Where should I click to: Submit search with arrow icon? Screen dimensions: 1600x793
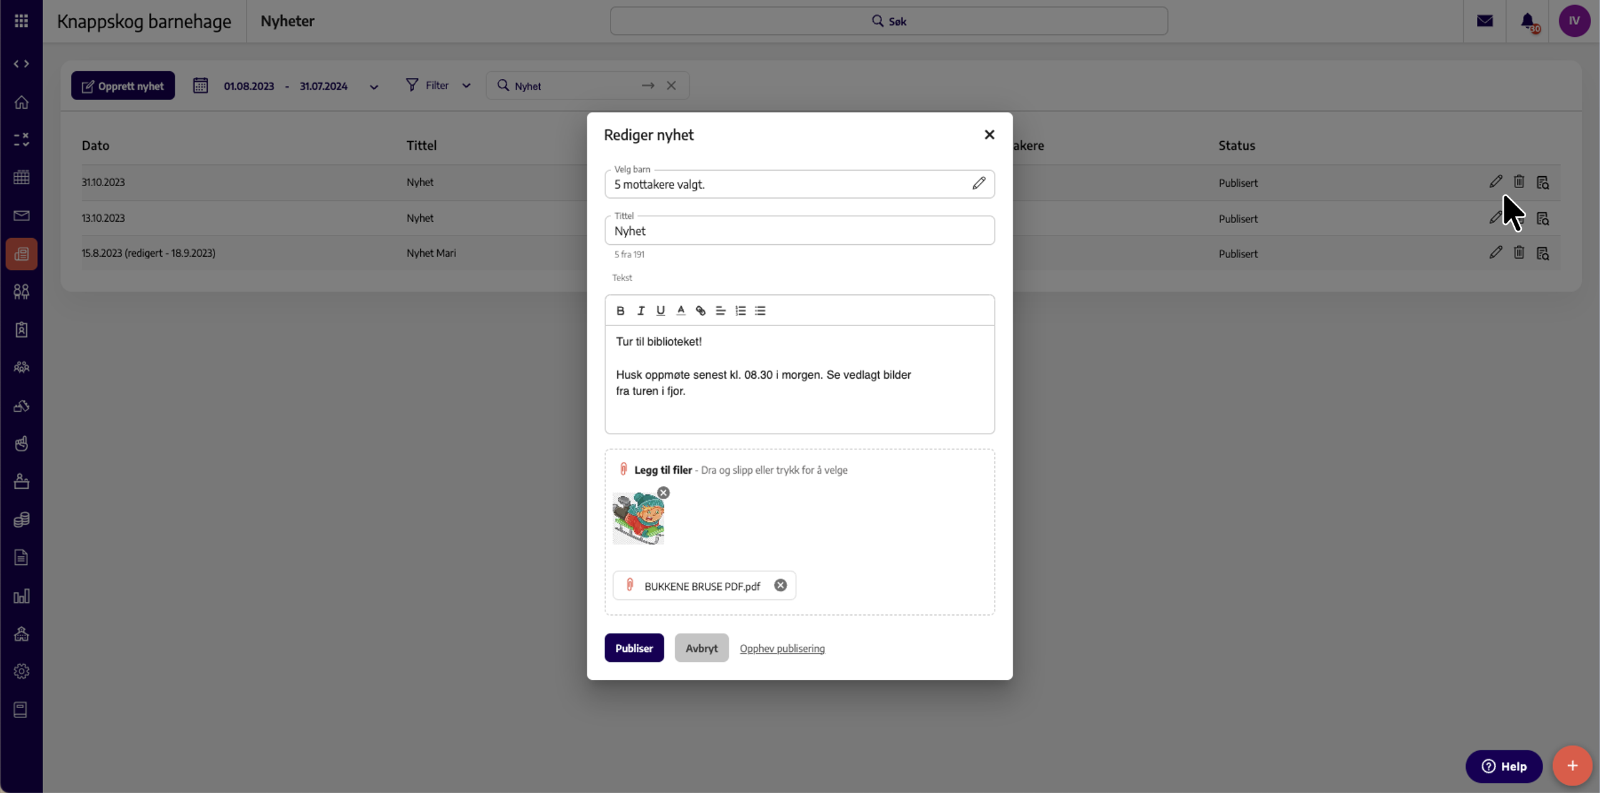click(648, 86)
